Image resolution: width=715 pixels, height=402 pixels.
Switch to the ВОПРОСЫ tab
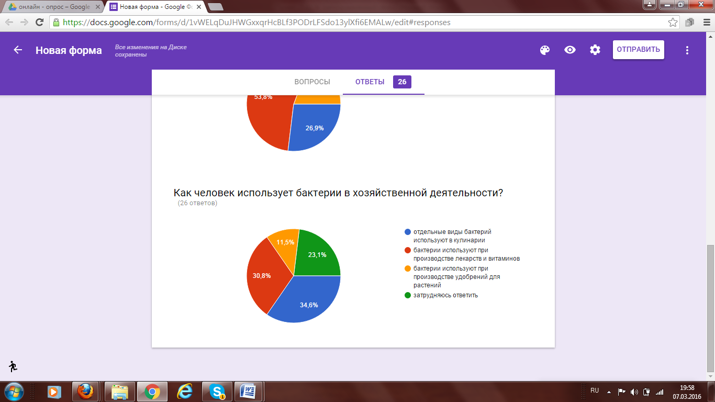pos(312,82)
